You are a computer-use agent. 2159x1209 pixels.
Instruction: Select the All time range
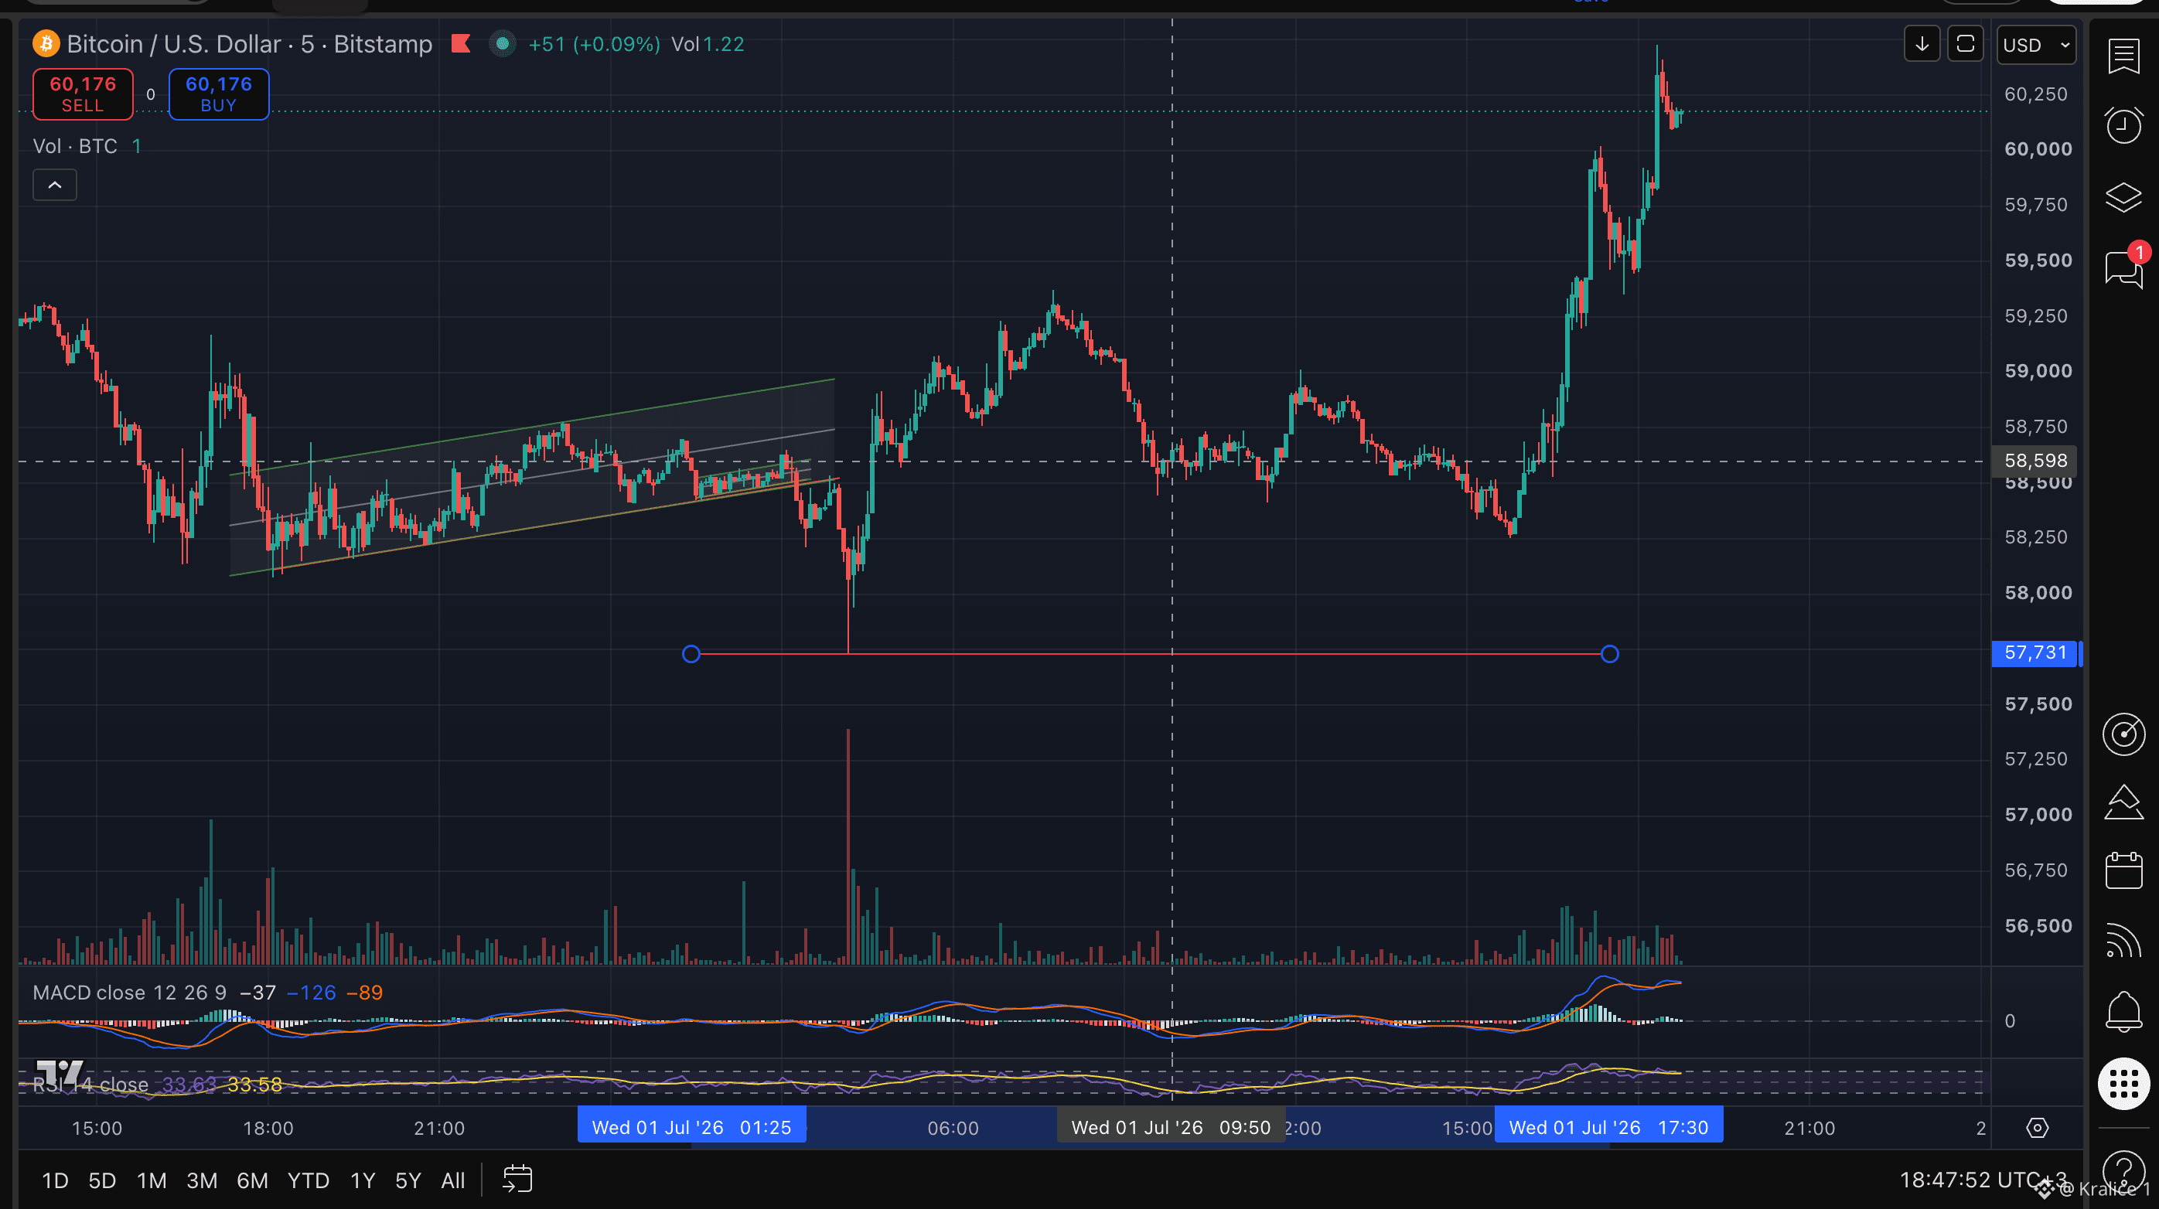click(453, 1180)
